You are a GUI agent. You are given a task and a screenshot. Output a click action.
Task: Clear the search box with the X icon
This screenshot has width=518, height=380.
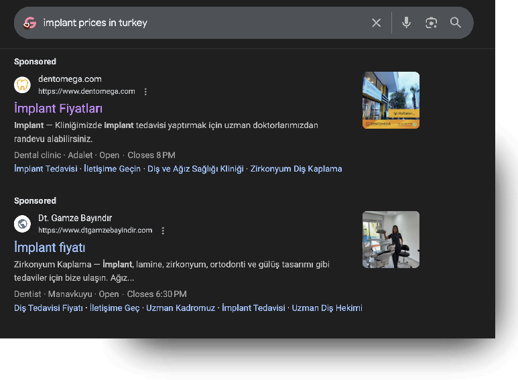pos(377,23)
